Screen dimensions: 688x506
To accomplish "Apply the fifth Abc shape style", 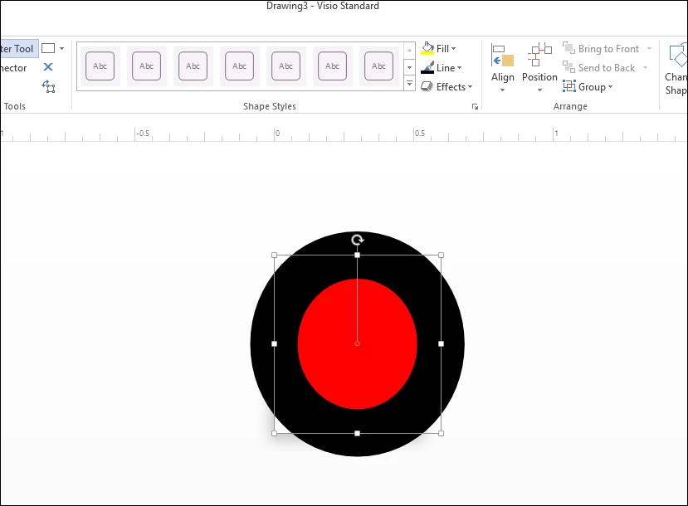I will coord(286,66).
